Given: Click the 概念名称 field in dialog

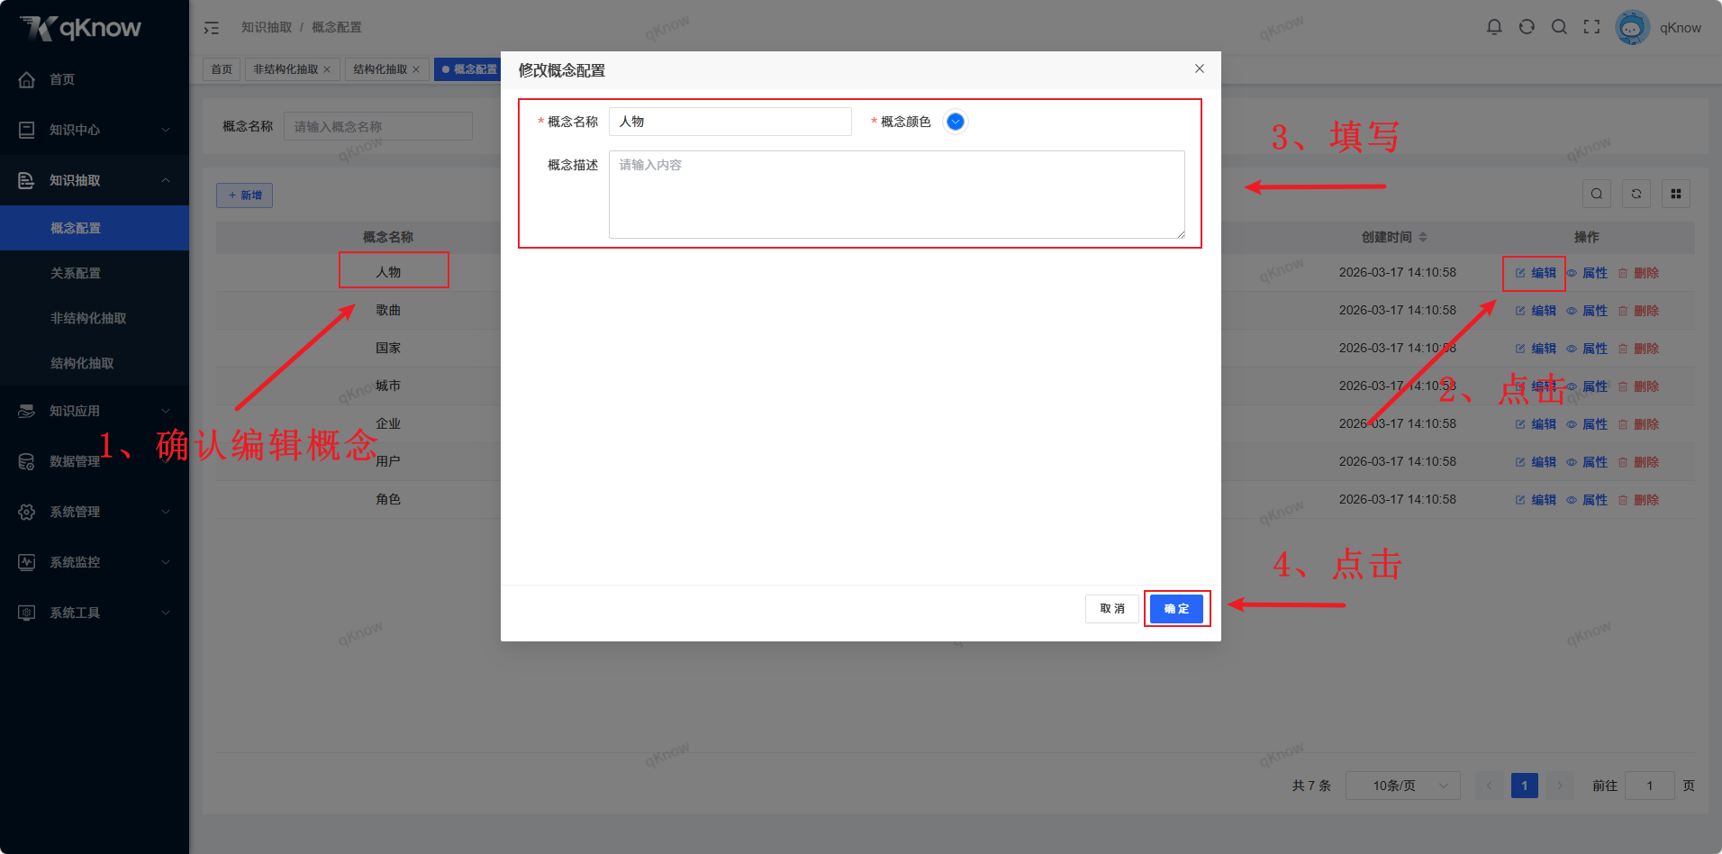Looking at the screenshot, I should [730, 122].
